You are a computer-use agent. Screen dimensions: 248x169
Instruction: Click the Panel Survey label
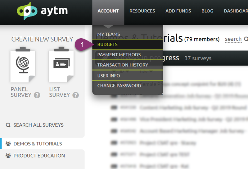21,92
